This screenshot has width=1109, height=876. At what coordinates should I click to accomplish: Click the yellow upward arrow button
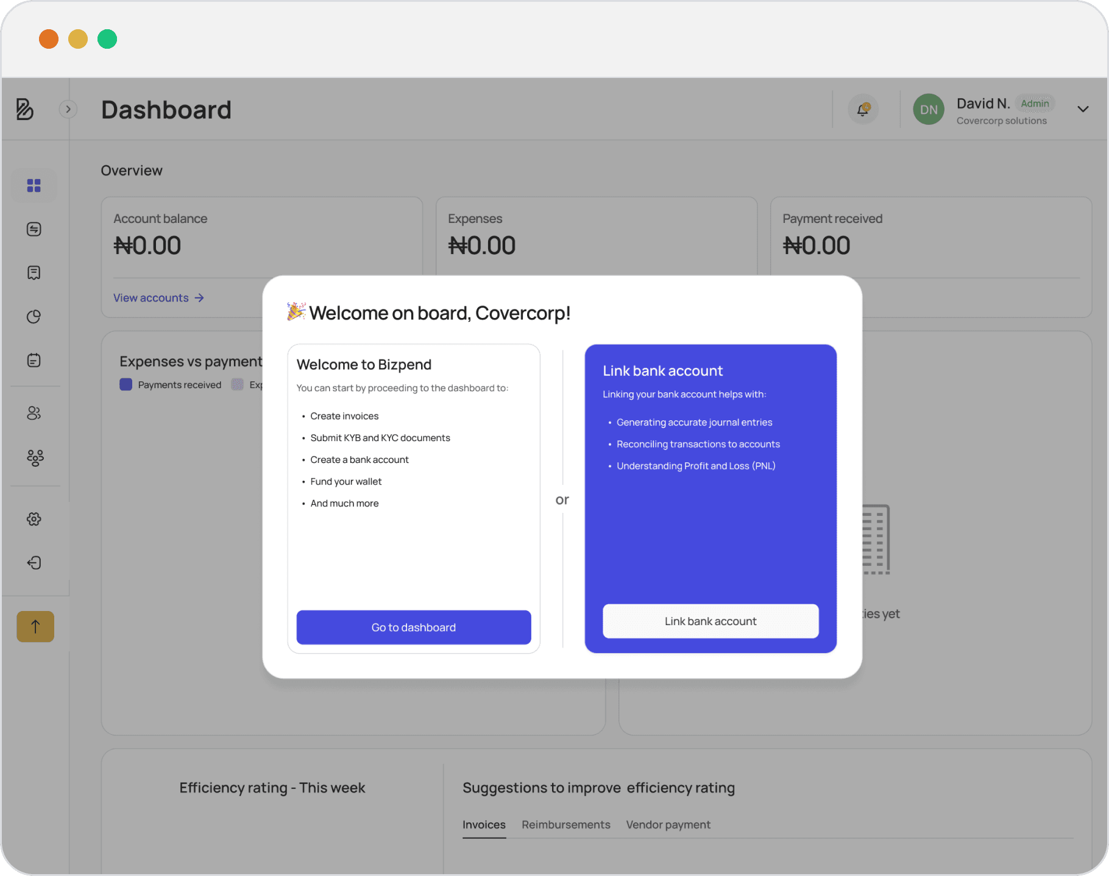tap(35, 626)
